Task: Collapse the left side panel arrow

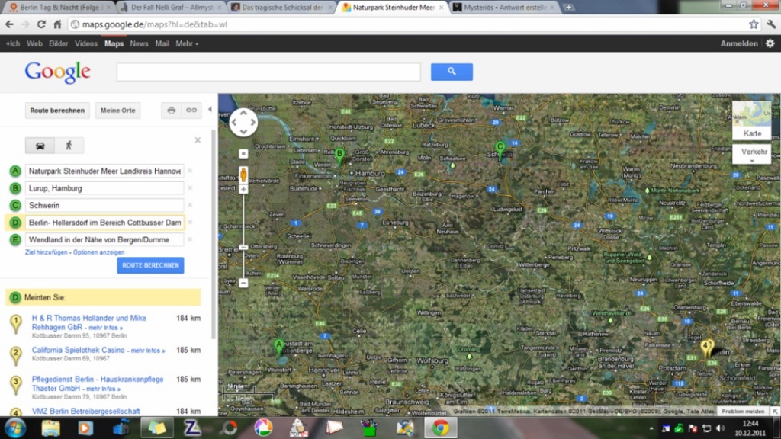Action: click(210, 110)
